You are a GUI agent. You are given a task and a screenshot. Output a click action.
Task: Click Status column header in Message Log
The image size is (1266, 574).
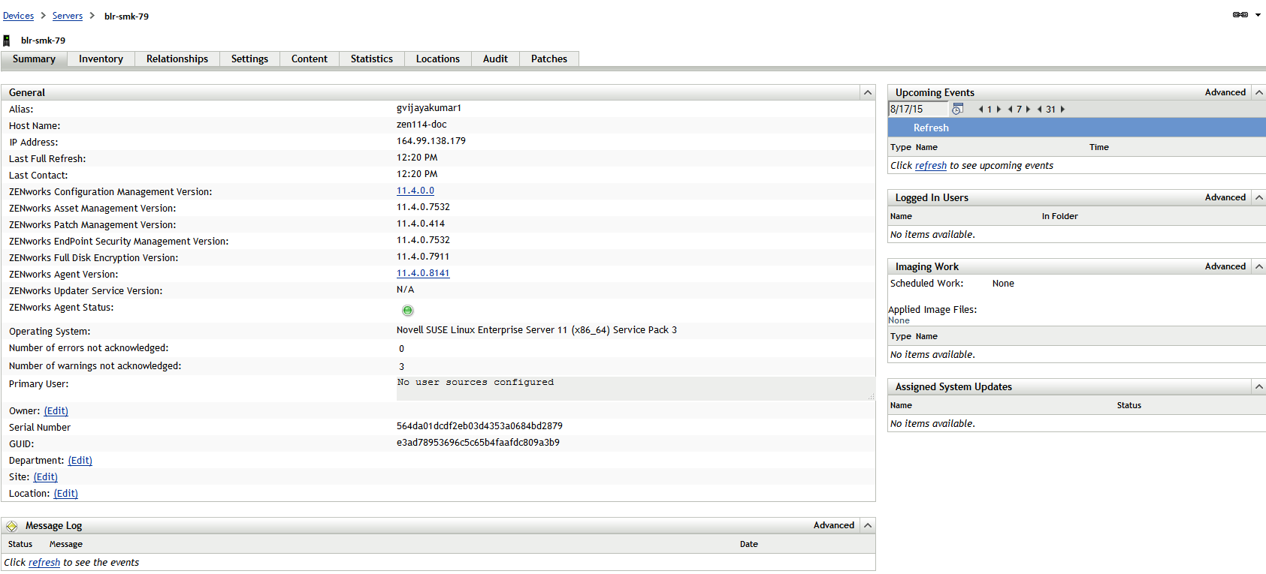click(x=20, y=545)
